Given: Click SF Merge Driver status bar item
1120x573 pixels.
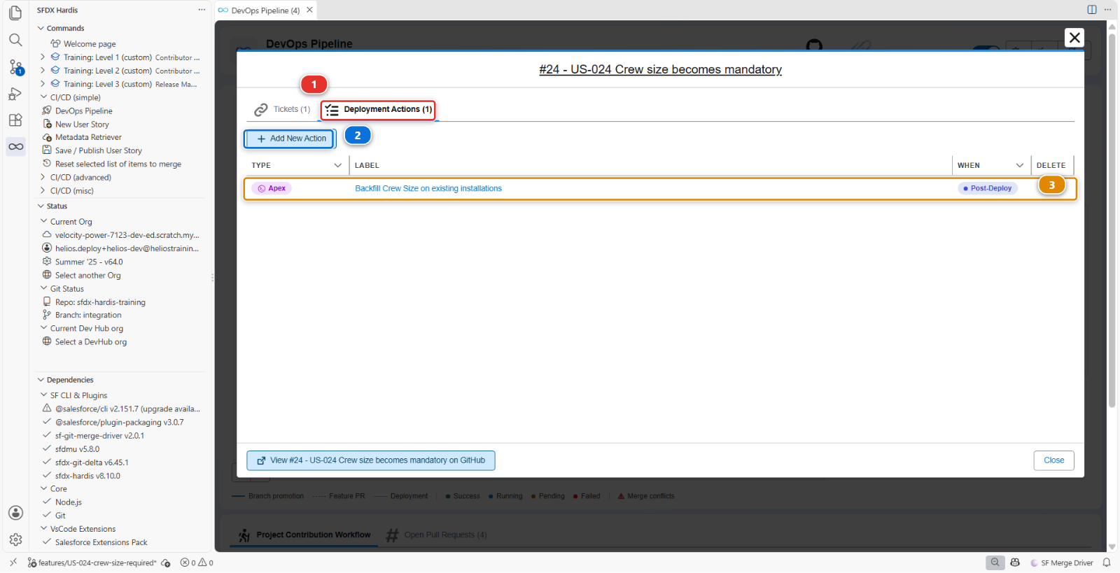Looking at the screenshot, I should pos(1062,563).
